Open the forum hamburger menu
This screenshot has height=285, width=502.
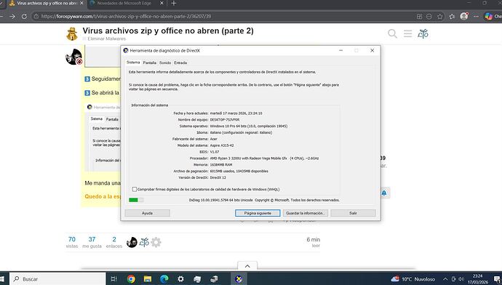[x=407, y=33]
